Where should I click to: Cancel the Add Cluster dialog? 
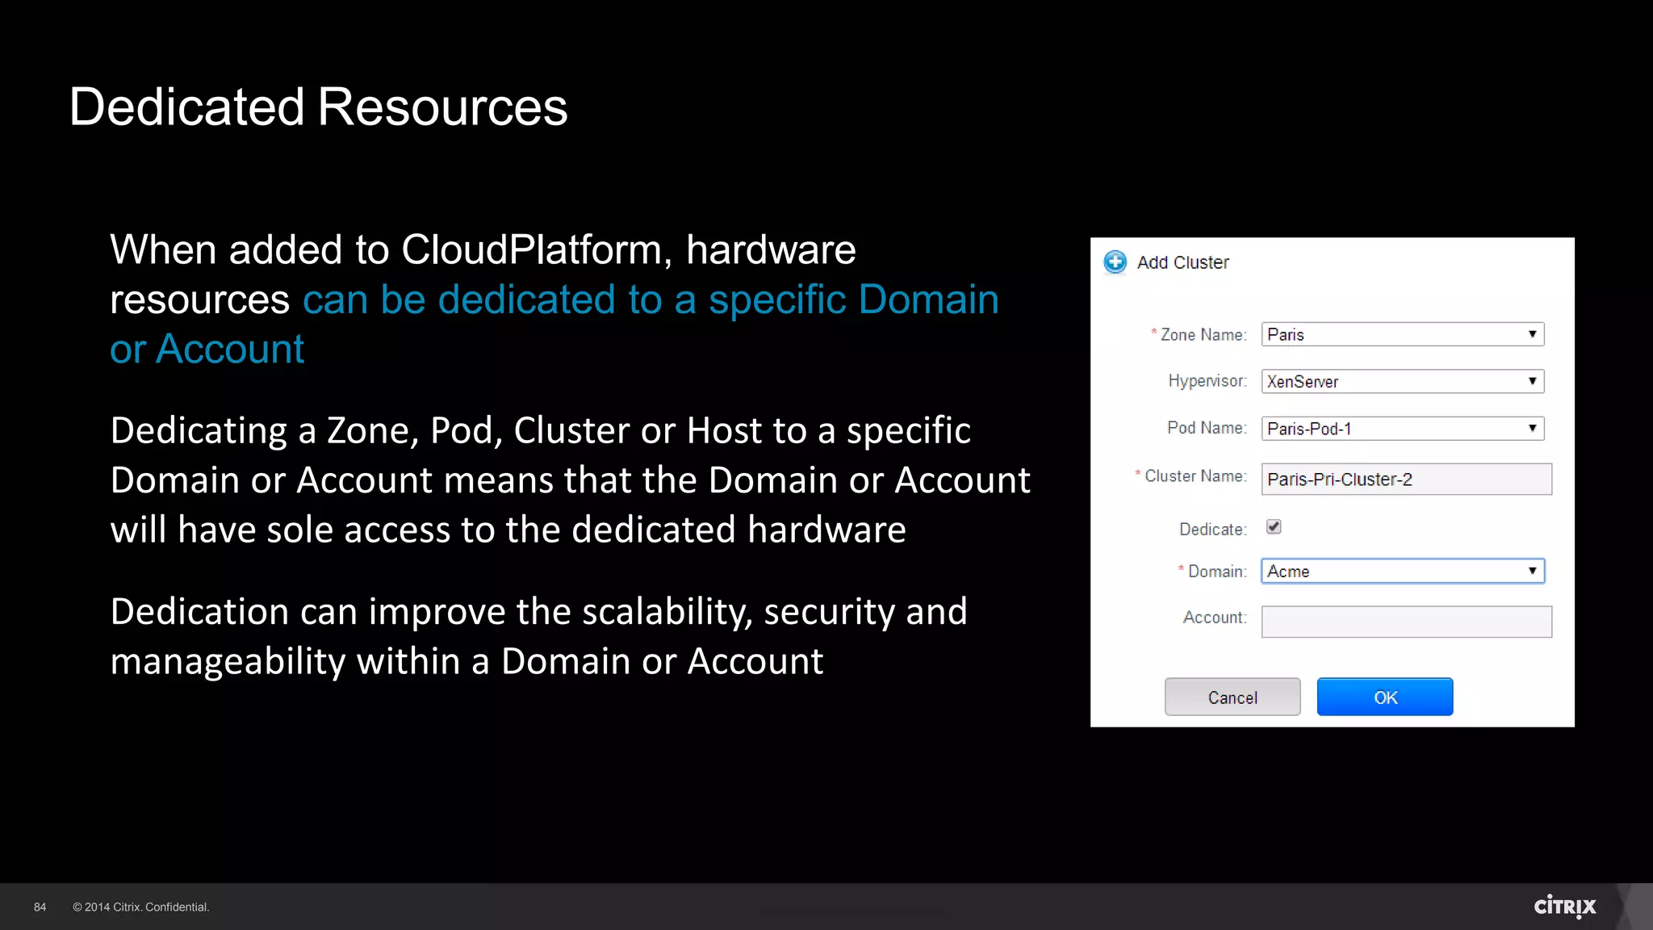point(1232,697)
